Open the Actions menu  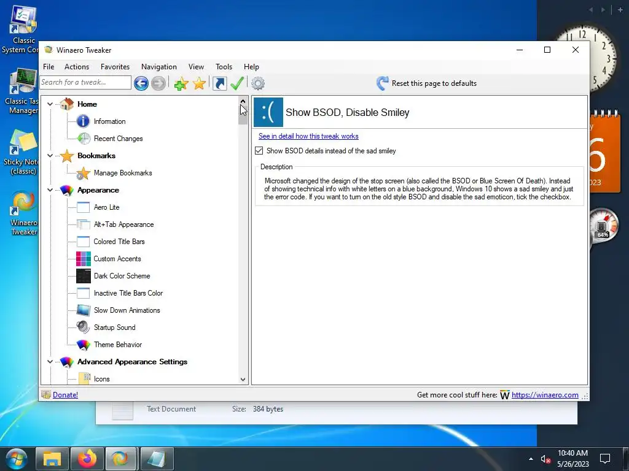click(77, 67)
